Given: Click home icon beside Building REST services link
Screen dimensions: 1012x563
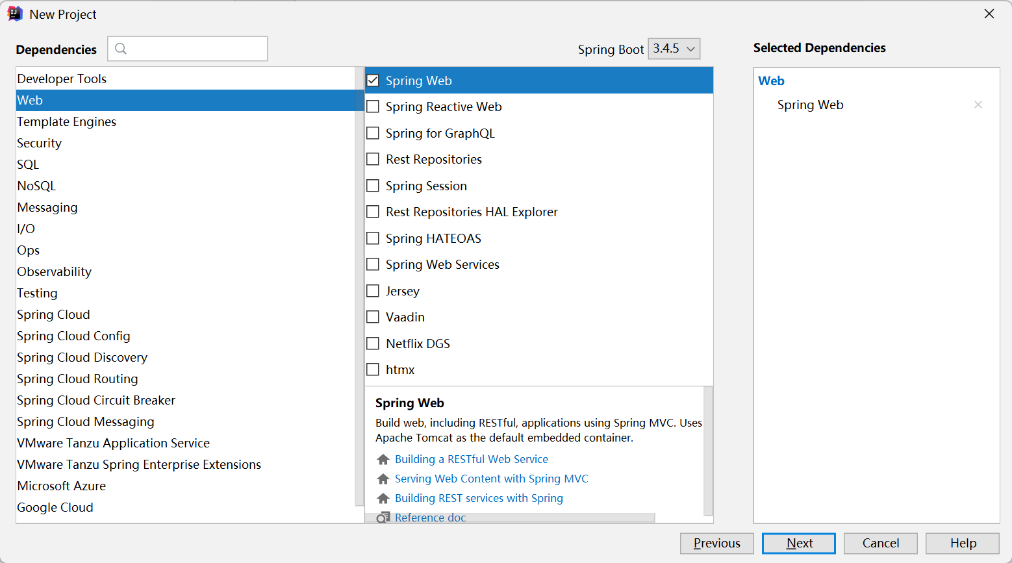Looking at the screenshot, I should (x=383, y=499).
